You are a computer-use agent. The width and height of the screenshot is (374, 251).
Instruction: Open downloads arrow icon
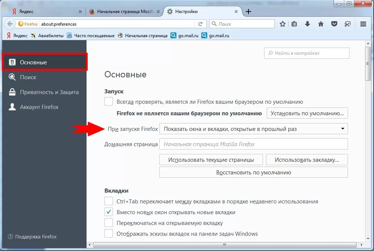coord(308,24)
